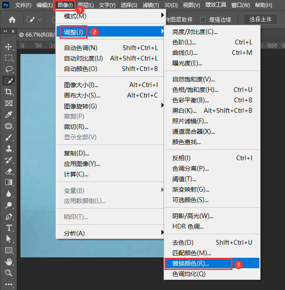Click the Photoshop Ps logo
Image resolution: width=285 pixels, height=290 pixels.
click(6, 5)
